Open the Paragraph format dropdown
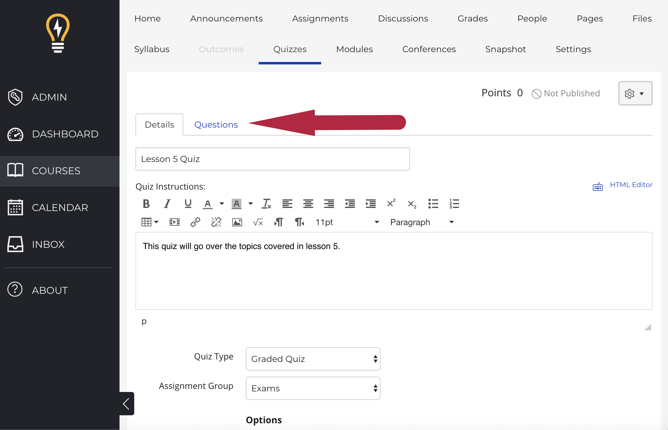 pyautogui.click(x=422, y=222)
